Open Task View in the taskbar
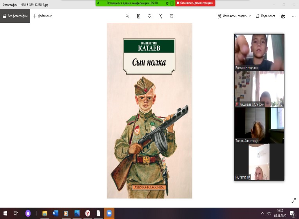 [x=16, y=213]
